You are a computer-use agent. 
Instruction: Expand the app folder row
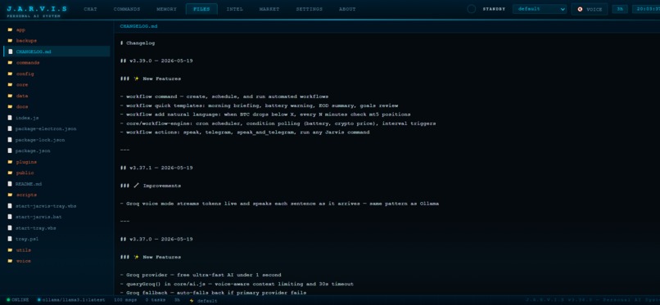coord(57,29)
